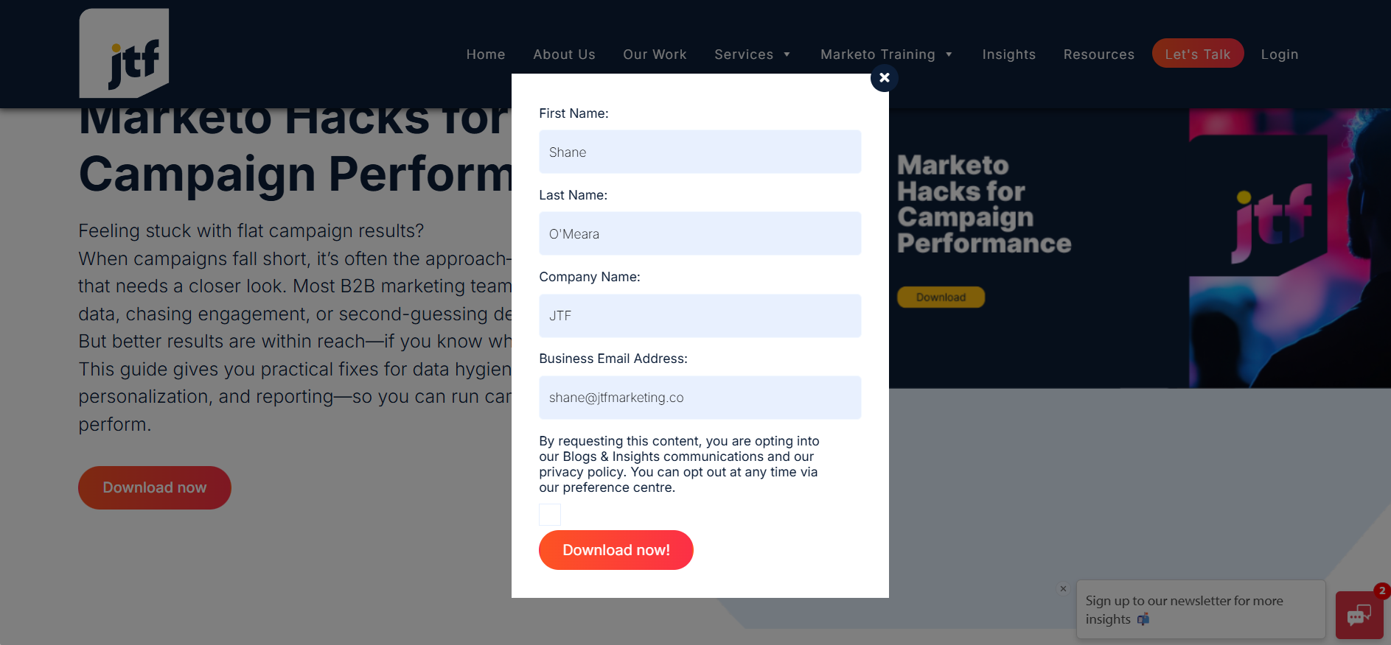
Task: Click the First Name input field
Action: coord(700,152)
